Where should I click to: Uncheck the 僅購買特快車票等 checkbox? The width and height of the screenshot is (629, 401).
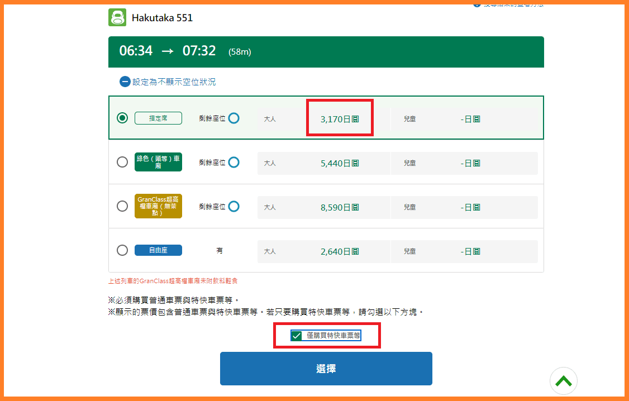pos(297,336)
